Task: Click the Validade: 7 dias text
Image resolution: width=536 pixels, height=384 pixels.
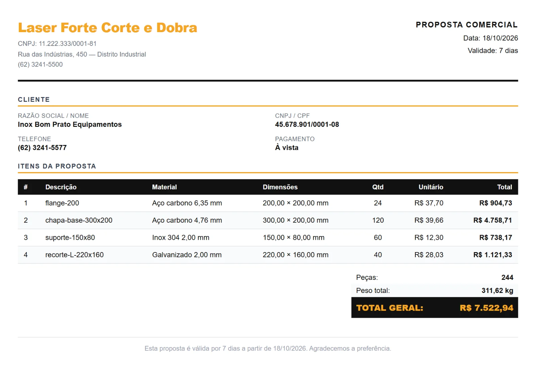Action: click(x=493, y=51)
